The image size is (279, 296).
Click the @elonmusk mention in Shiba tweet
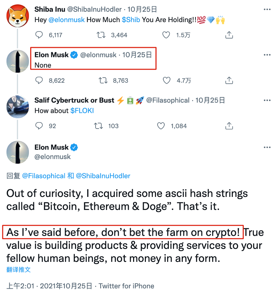pyautogui.click(x=66, y=20)
